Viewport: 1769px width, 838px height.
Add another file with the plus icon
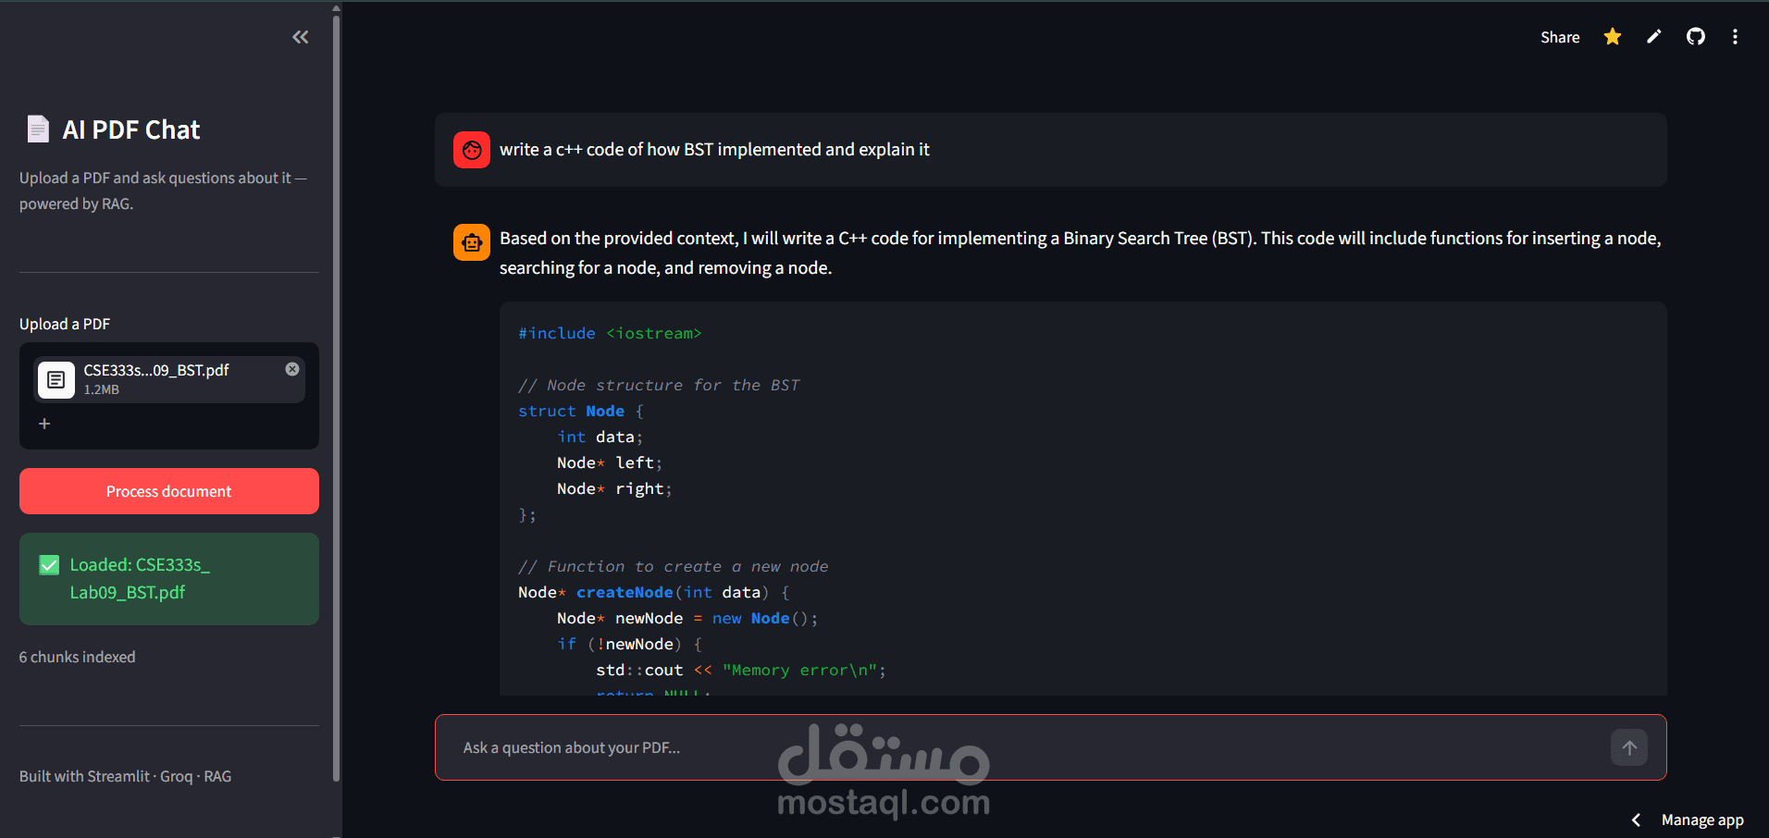point(44,424)
